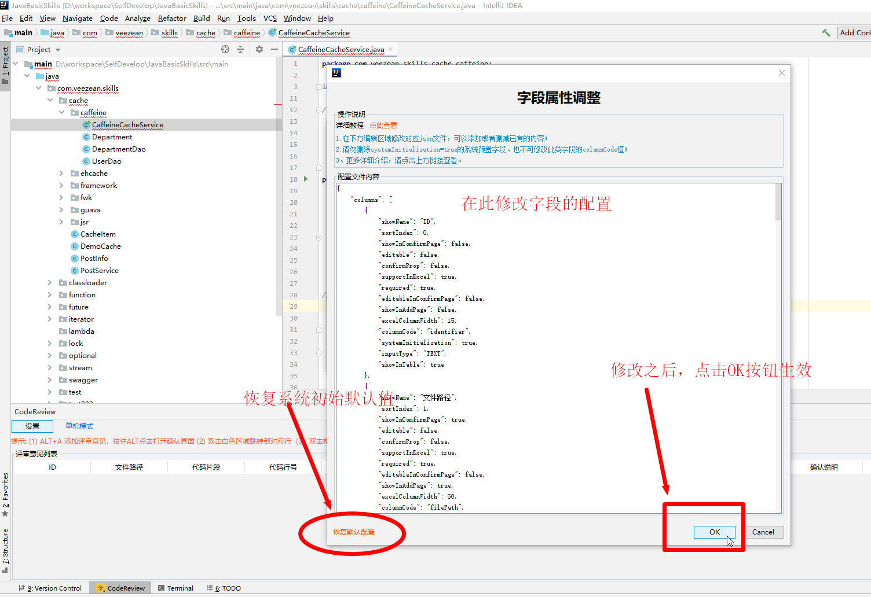Open the Favorites tool window star
Image resolution: width=871 pixels, height=597 pixels.
click(x=5, y=513)
